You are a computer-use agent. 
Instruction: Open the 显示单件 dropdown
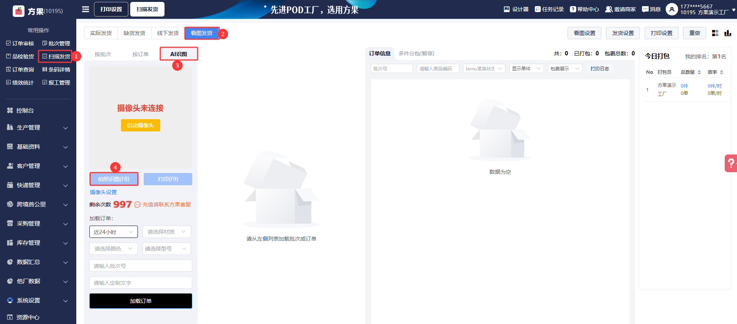pos(527,68)
